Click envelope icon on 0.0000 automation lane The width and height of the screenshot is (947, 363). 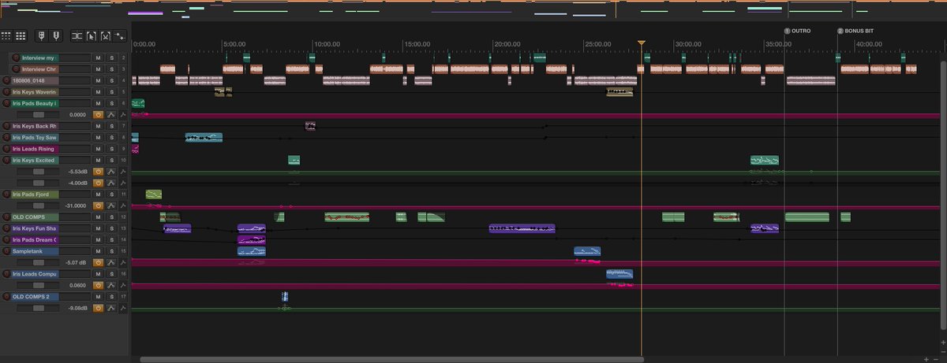[111, 114]
